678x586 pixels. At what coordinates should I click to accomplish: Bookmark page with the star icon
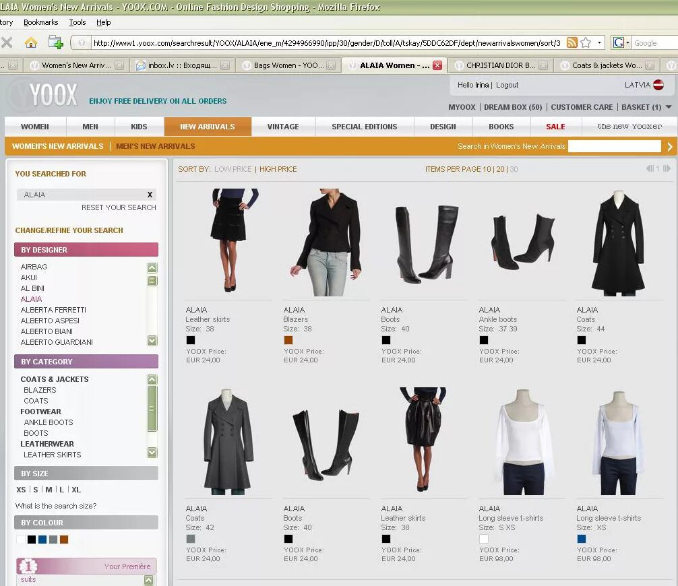click(x=586, y=42)
